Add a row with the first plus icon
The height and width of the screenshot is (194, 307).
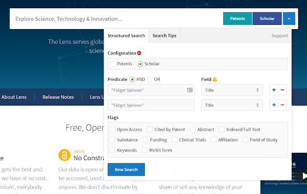point(274,90)
